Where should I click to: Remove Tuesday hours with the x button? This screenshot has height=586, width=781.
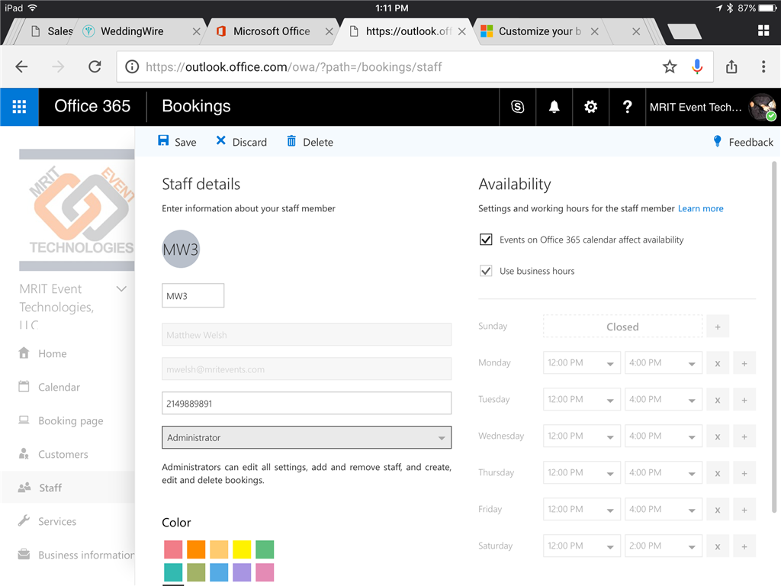pyautogui.click(x=717, y=400)
